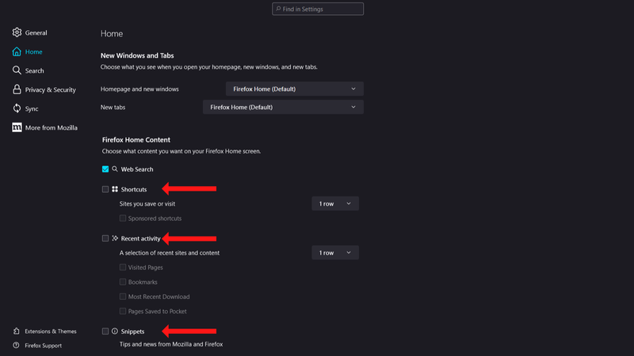
Task: Enable the Shortcuts checkbox
Action: 105,190
